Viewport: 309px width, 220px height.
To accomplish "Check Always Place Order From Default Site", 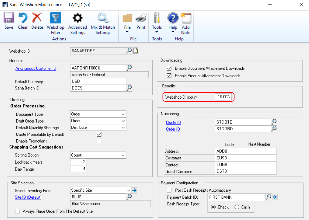I will [17, 211].
